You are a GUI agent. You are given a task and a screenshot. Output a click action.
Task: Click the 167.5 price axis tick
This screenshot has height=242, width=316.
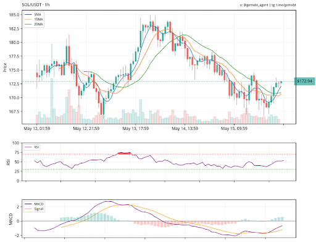pyautogui.click(x=14, y=111)
